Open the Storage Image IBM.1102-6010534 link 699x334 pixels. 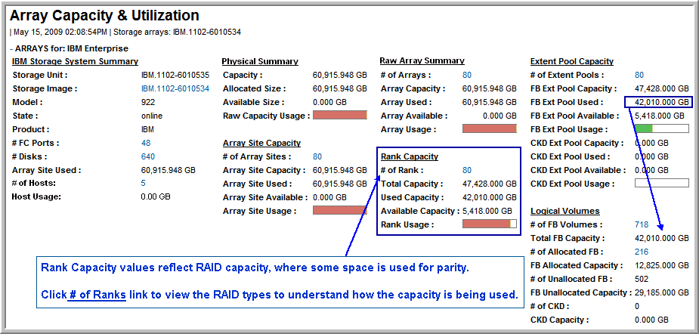pyautogui.click(x=175, y=88)
